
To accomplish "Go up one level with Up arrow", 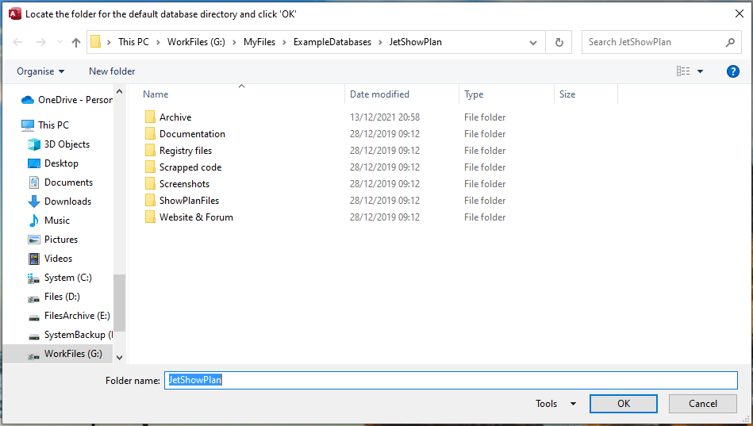I will 76,42.
